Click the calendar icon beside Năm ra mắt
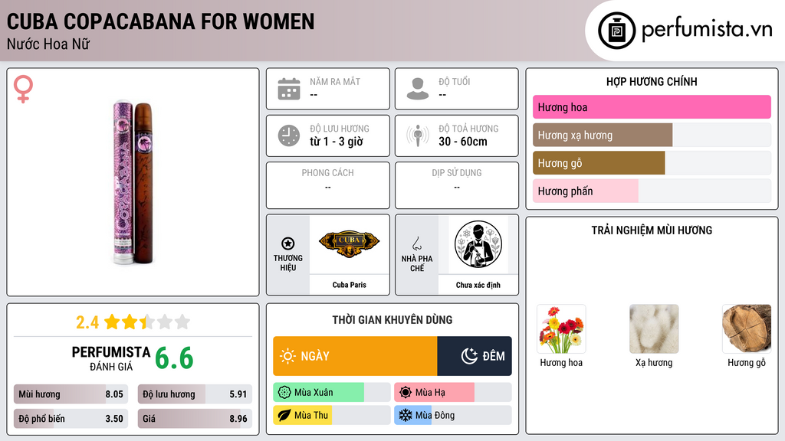Viewport: 785px width, 441px height. pyautogui.click(x=289, y=89)
